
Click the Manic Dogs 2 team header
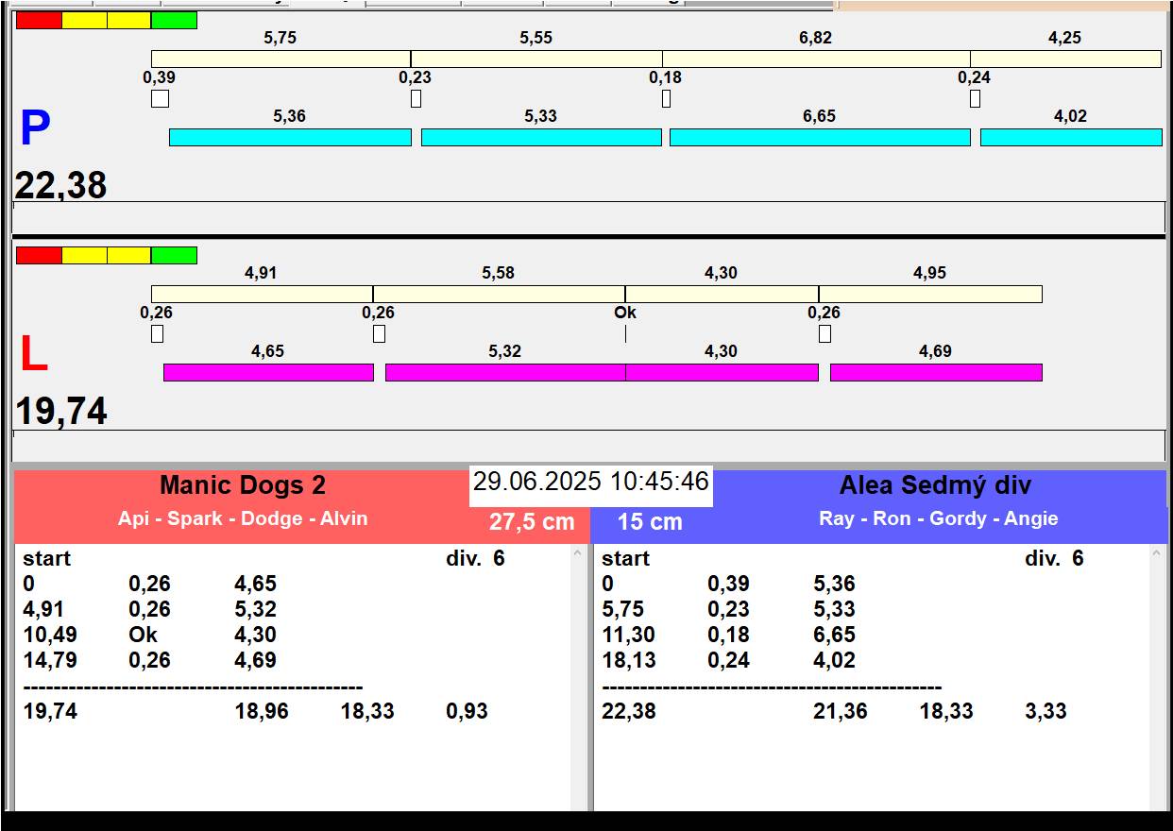tap(243, 486)
